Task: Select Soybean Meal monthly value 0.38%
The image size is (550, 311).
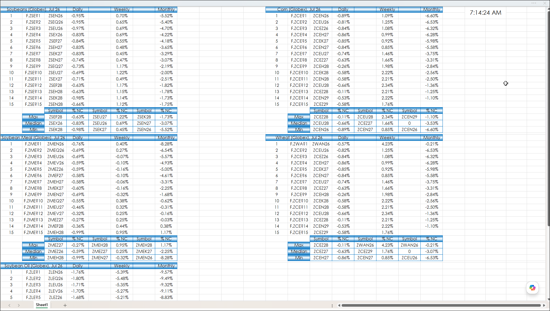Action: (x=166, y=226)
